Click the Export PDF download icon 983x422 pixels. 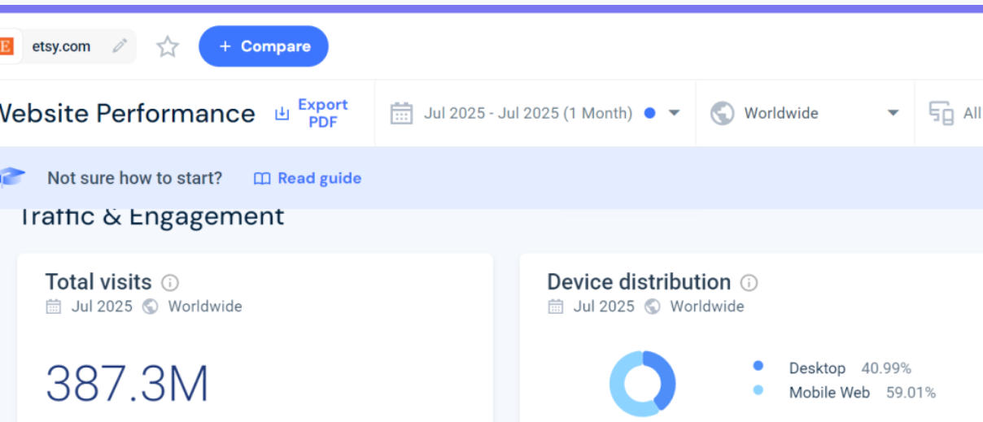click(282, 114)
